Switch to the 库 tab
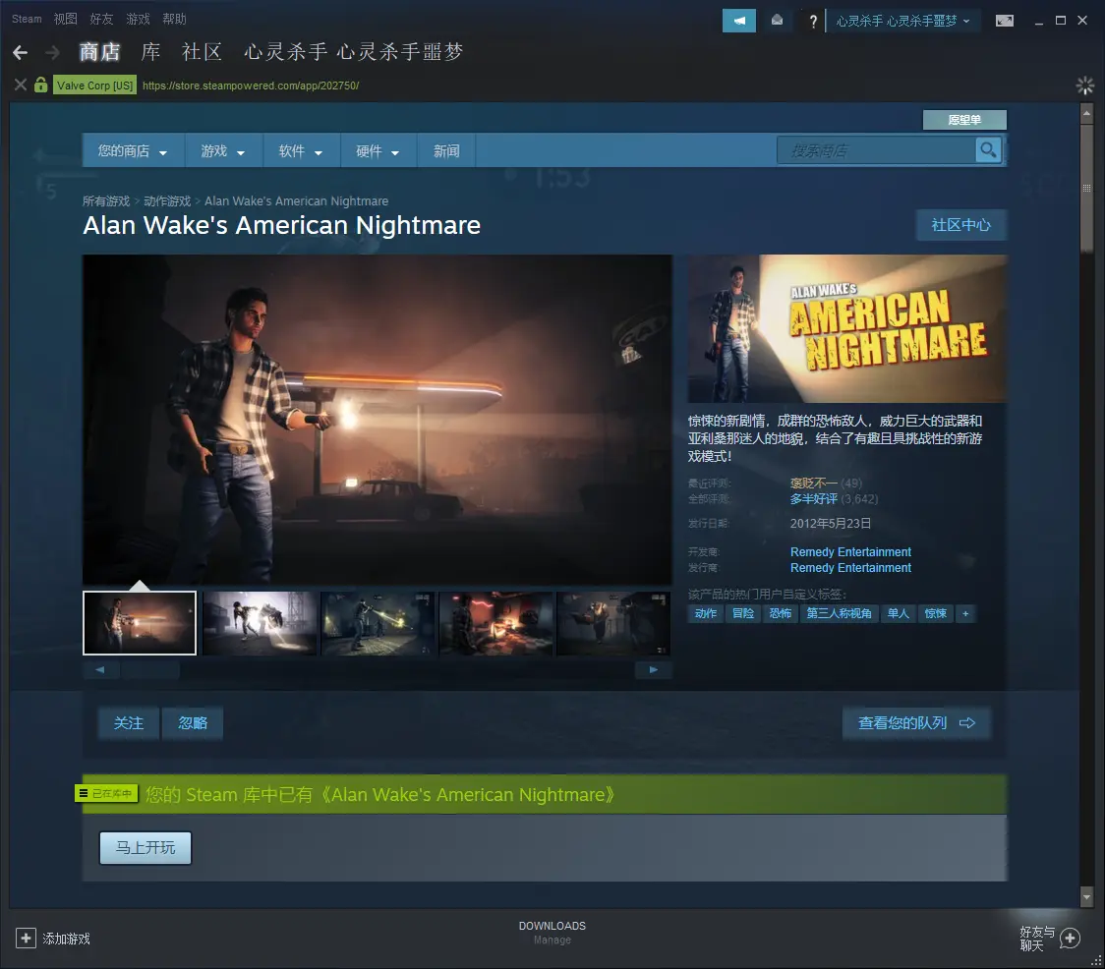This screenshot has height=969, width=1105. pyautogui.click(x=150, y=52)
